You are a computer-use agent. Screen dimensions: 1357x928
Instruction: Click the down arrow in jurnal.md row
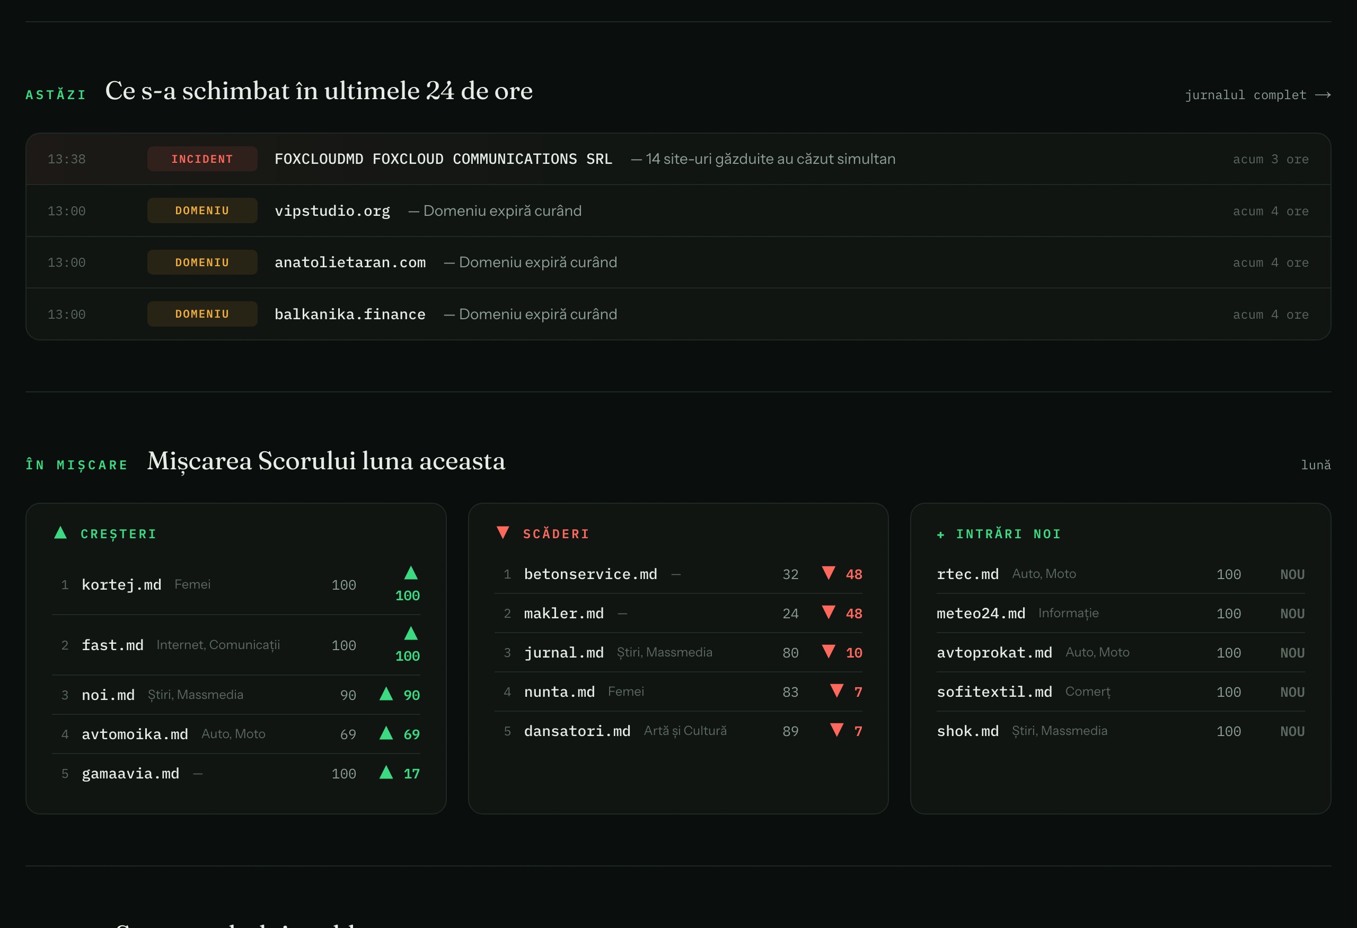[x=829, y=651]
